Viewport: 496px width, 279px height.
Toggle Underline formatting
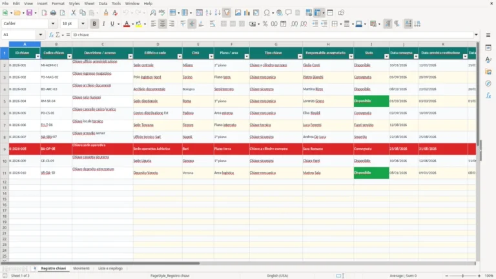pyautogui.click(x=112, y=24)
